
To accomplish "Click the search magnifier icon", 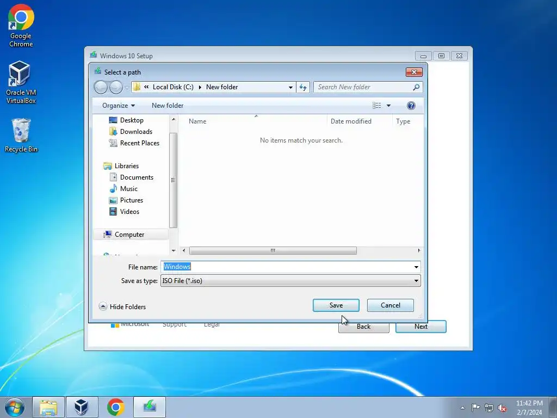I will [416, 87].
